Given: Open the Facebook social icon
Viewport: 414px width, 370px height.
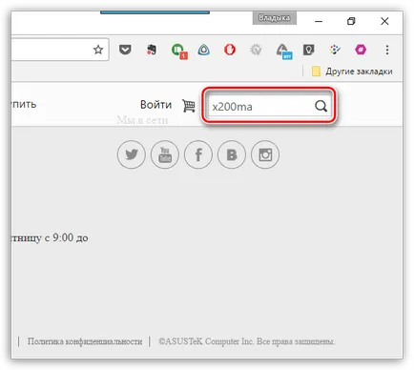Looking at the screenshot, I should [x=198, y=154].
